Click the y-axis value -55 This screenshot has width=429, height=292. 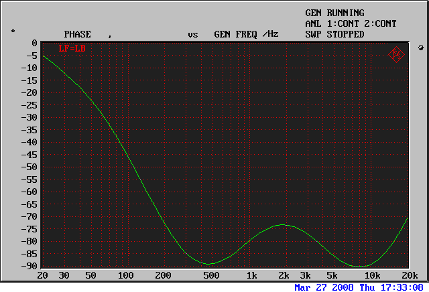29,179
